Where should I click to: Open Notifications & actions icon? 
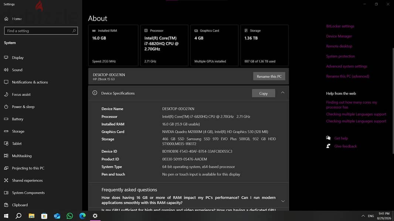6,82
